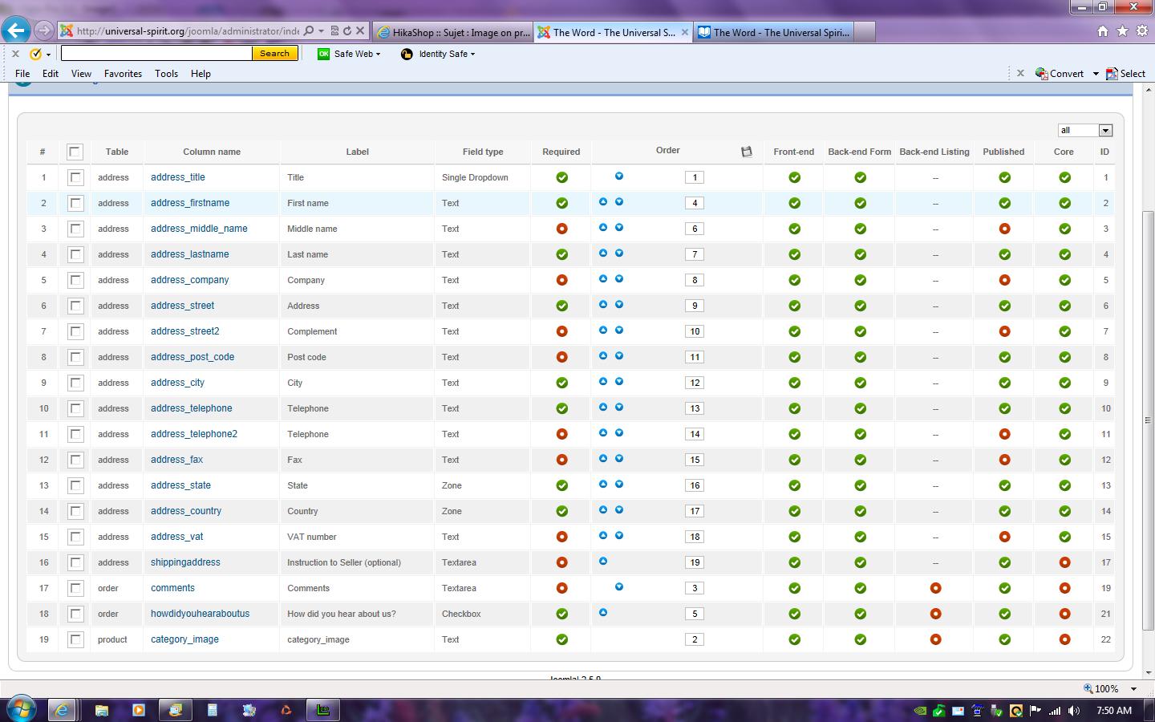
Task: Open the Favorites menu
Action: tap(123, 74)
